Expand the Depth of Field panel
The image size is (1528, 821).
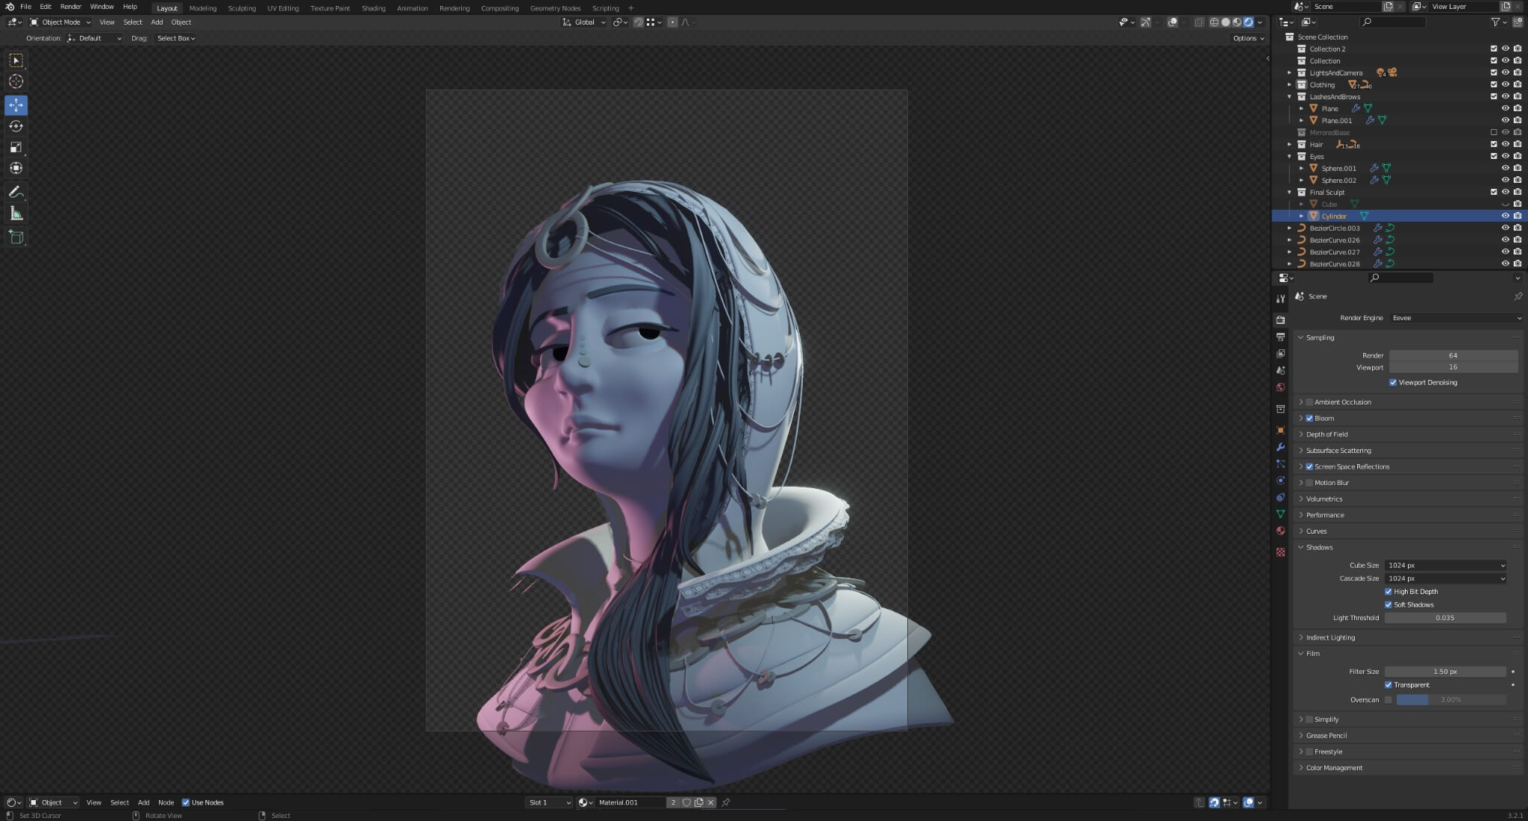tap(1327, 434)
